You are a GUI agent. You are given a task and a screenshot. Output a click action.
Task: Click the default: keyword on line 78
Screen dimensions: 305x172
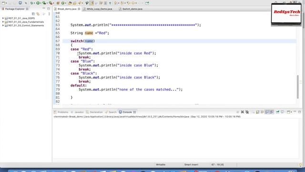point(79,86)
